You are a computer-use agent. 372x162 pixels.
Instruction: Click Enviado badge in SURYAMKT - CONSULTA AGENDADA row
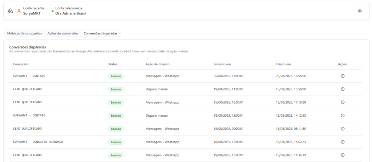coord(116,142)
